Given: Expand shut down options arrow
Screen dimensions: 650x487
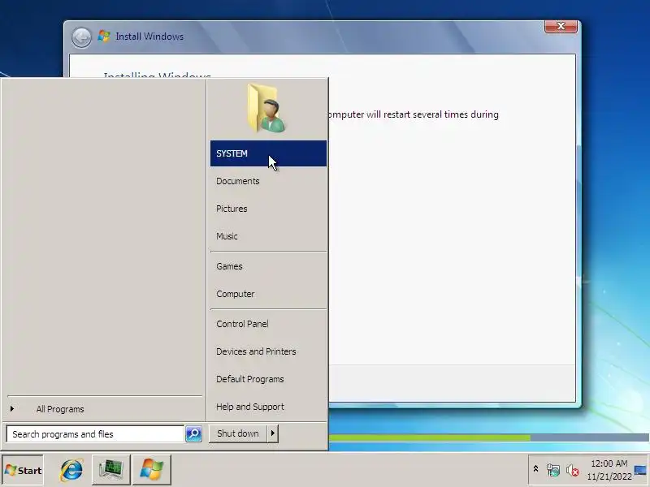Looking at the screenshot, I should [273, 433].
